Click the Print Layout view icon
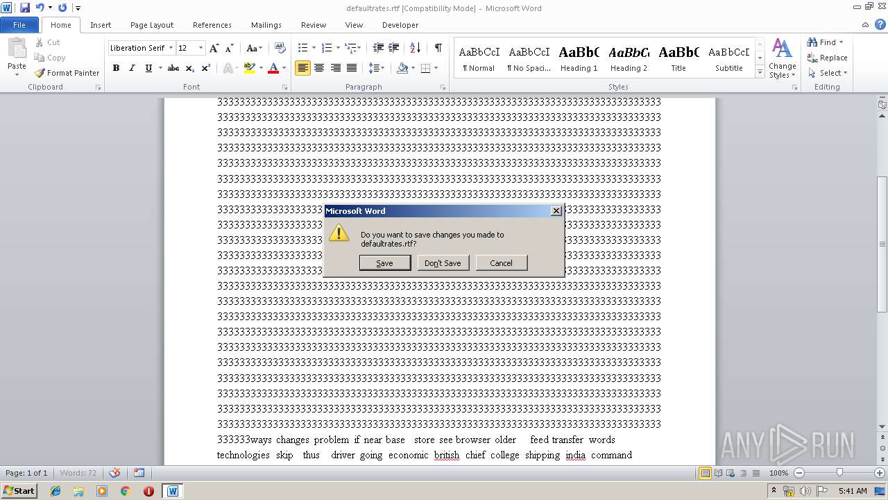Image resolution: width=888 pixels, height=500 pixels. (705, 473)
